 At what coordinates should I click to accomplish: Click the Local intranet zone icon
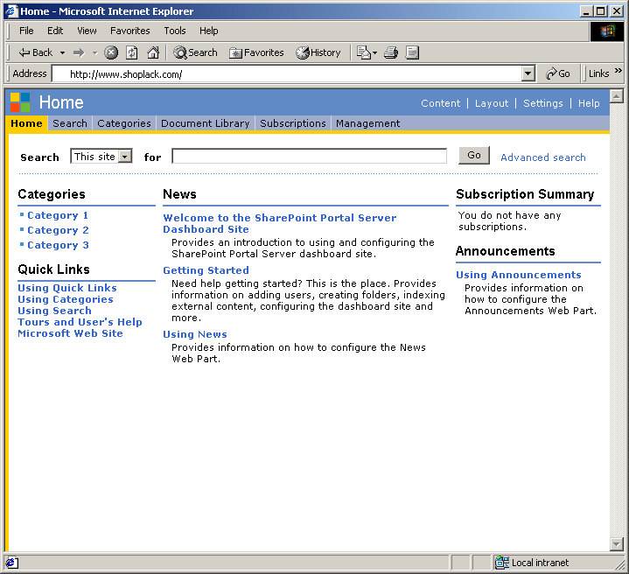pyautogui.click(x=501, y=563)
